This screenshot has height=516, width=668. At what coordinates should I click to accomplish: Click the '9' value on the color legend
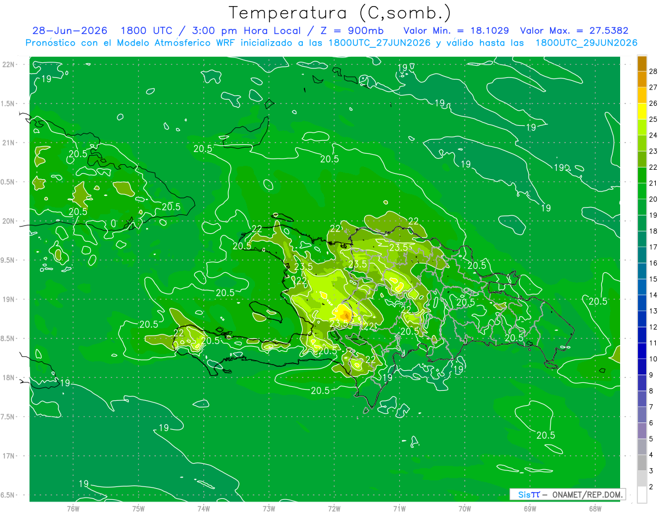coord(652,375)
